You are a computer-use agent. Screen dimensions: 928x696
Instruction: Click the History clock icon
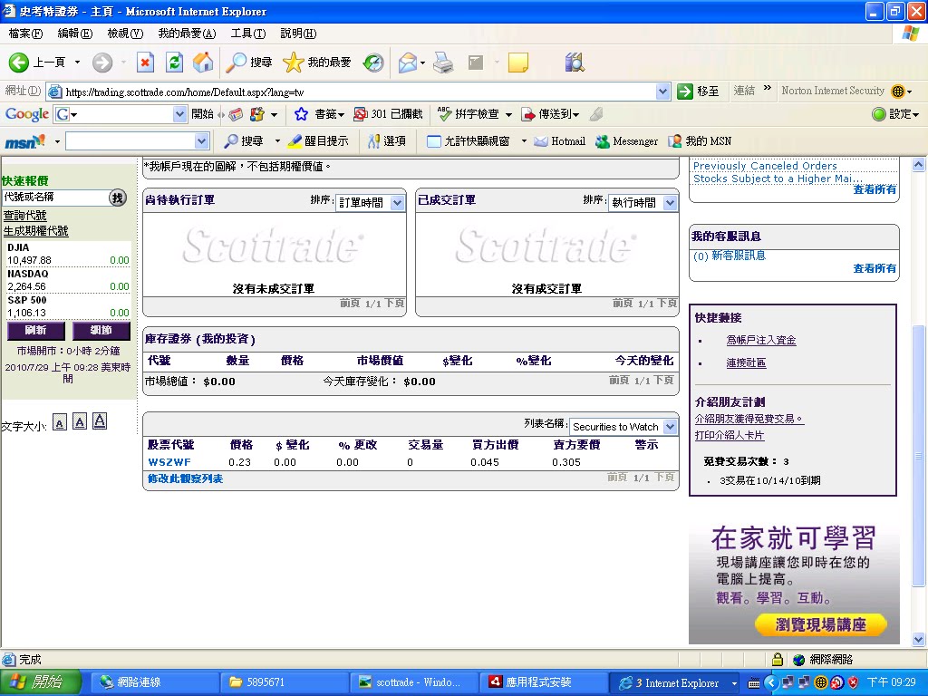point(373,63)
